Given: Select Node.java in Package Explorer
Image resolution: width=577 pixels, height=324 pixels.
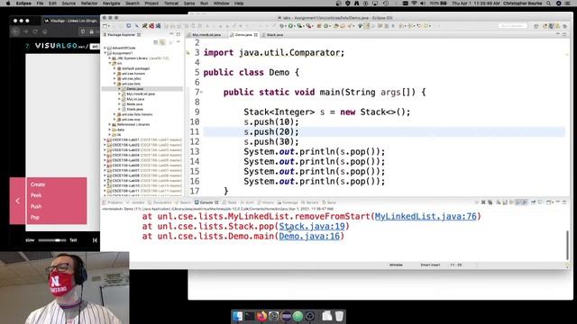Looking at the screenshot, I should (134, 104).
